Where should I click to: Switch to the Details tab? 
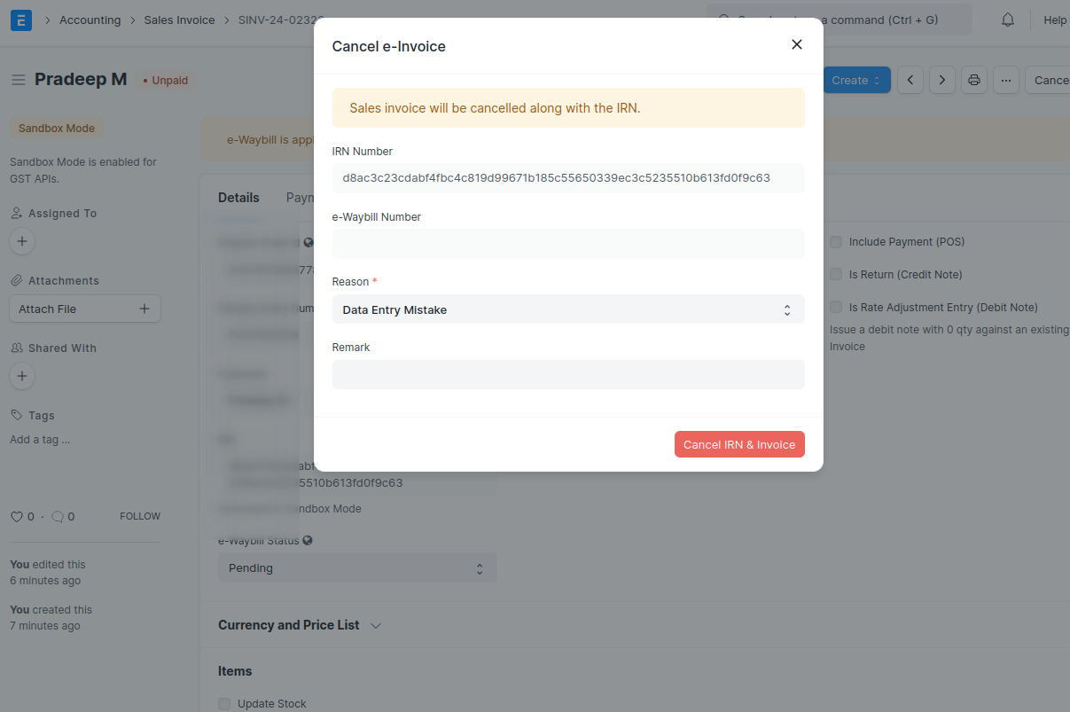(238, 198)
